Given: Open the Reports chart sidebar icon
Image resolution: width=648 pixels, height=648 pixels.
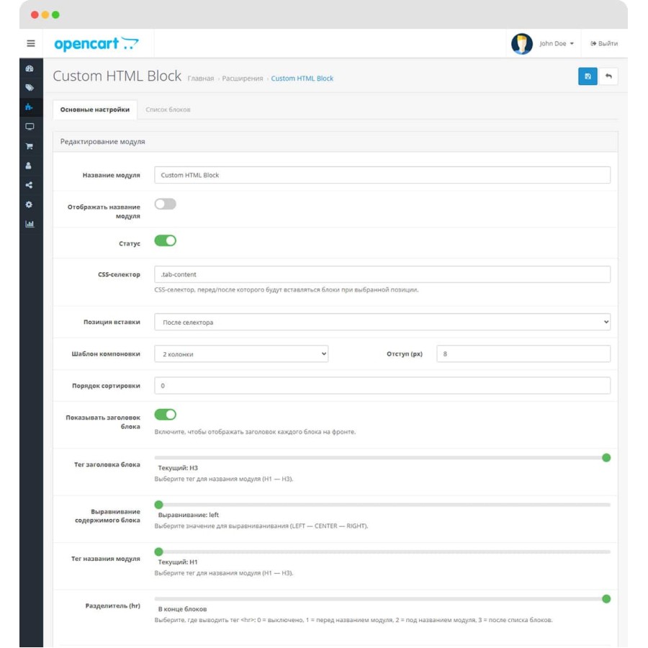Looking at the screenshot, I should tap(30, 224).
